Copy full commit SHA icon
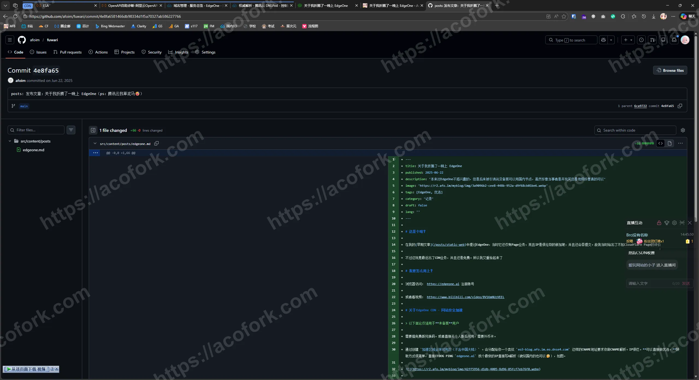 (680, 106)
